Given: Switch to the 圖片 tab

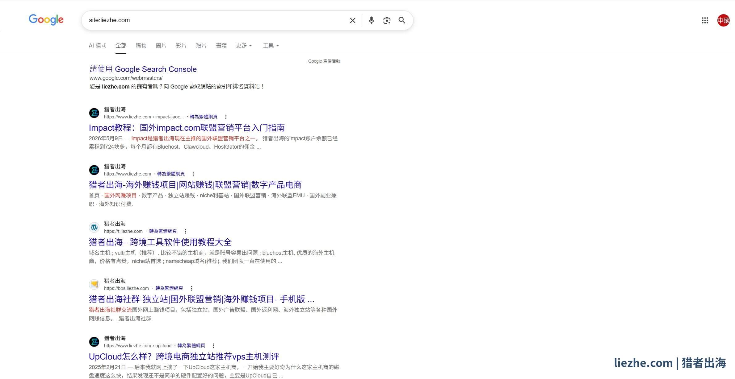Looking at the screenshot, I should tap(161, 45).
